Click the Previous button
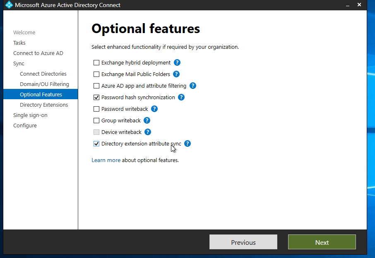This screenshot has width=375, height=258. coord(243,242)
